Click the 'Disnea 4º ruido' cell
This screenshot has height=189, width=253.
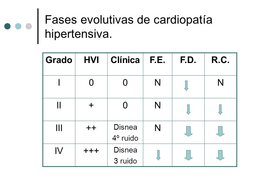tap(125, 132)
